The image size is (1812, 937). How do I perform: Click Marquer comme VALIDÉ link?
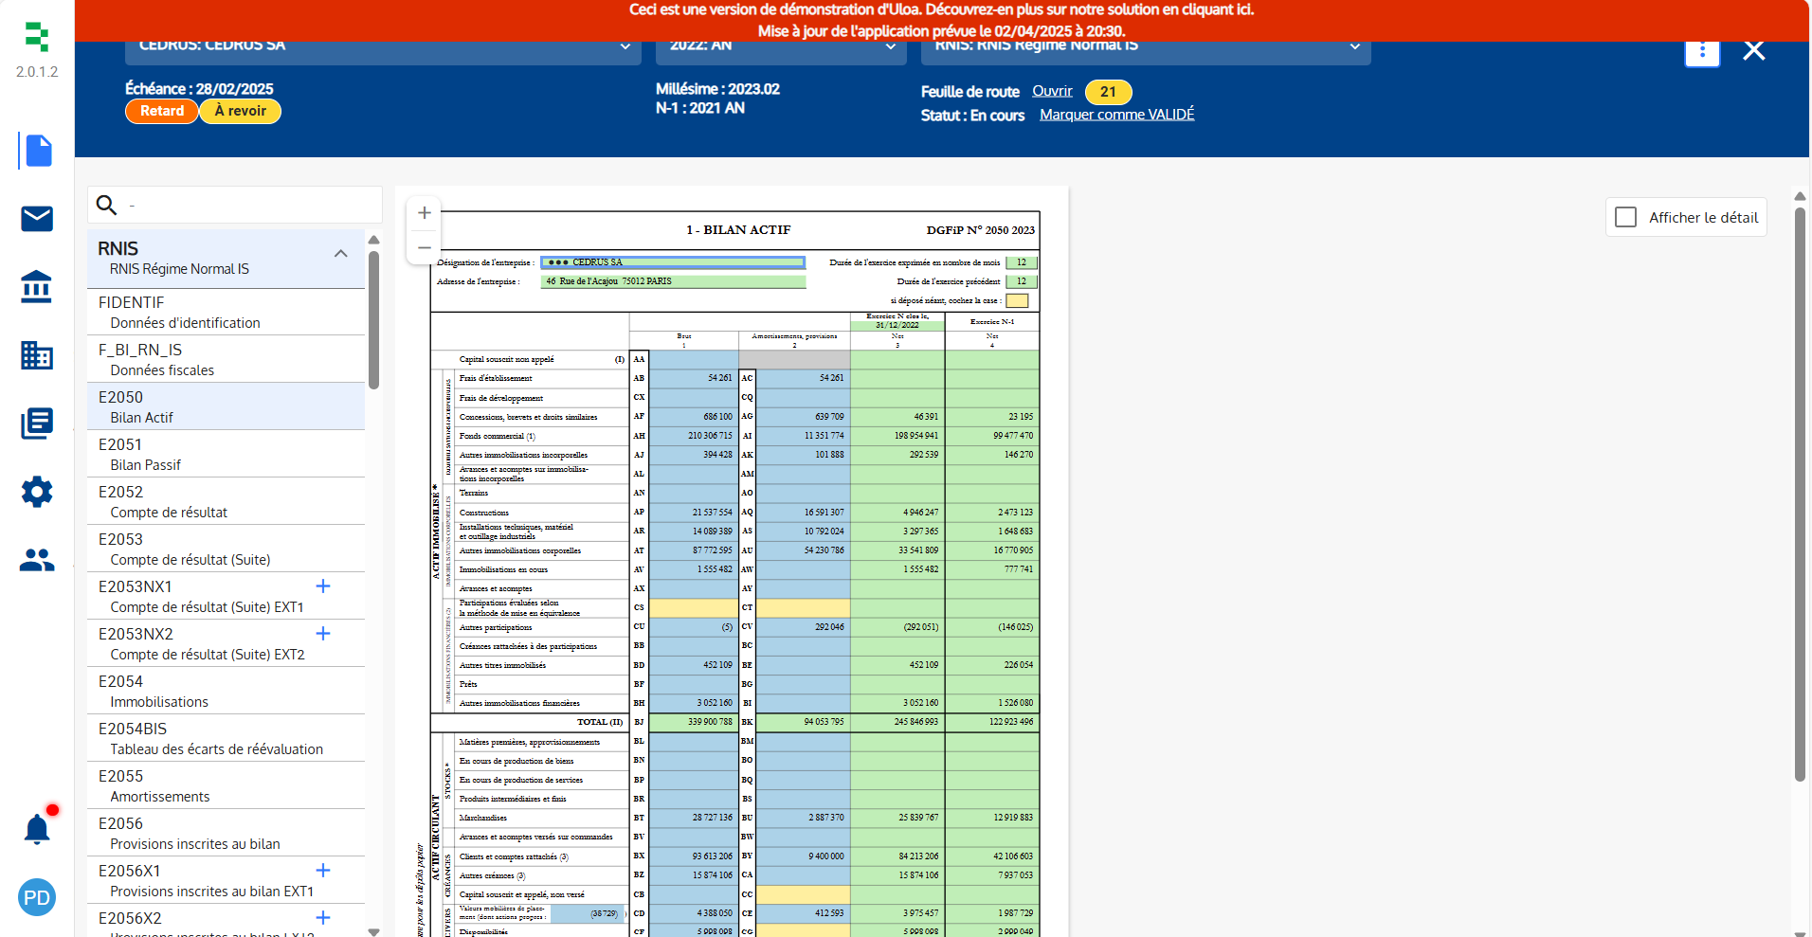(x=1116, y=115)
